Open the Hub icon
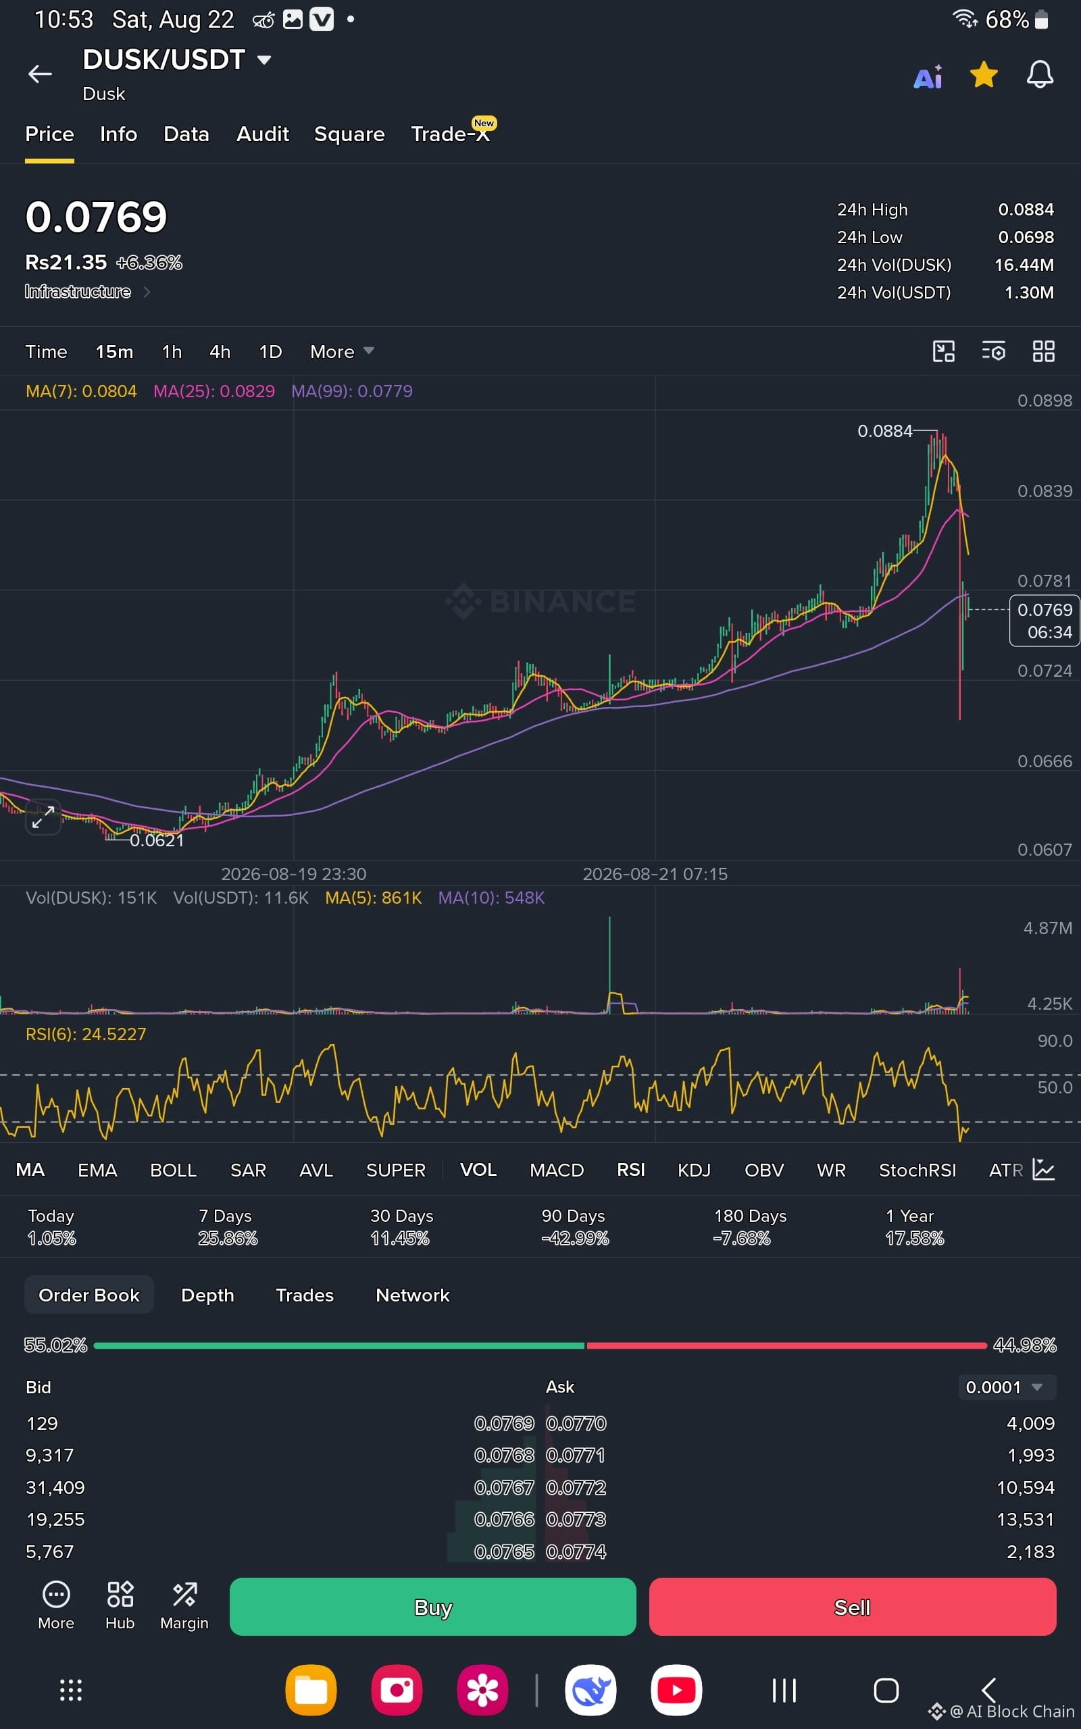 click(120, 1605)
